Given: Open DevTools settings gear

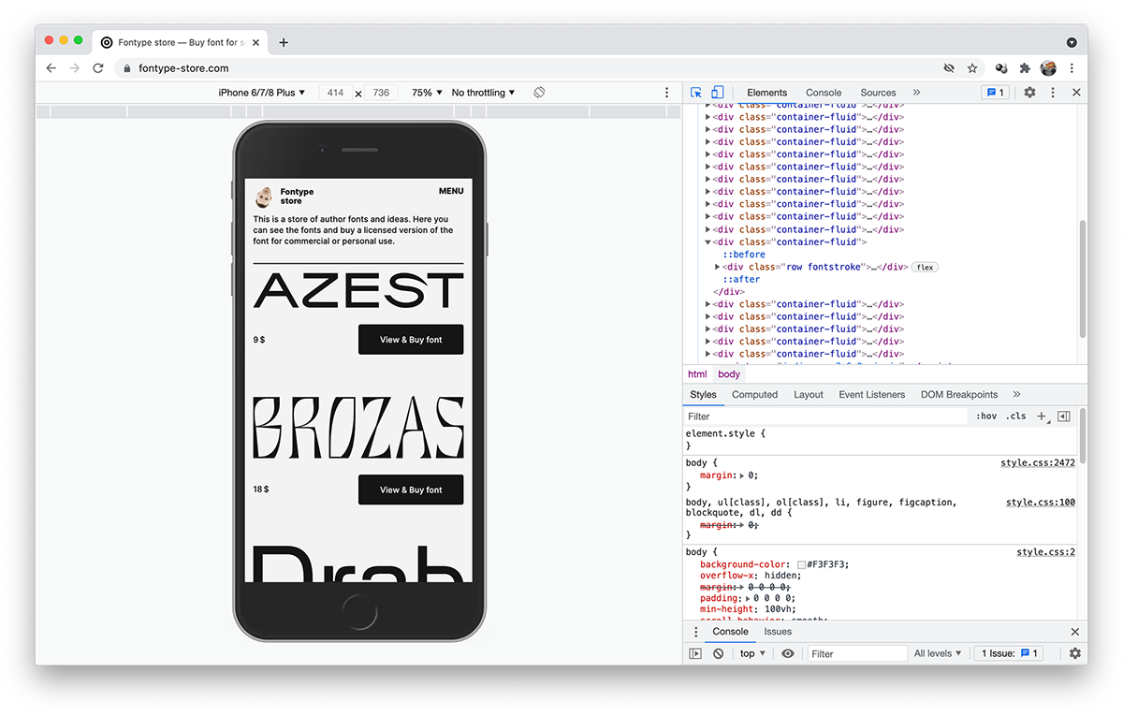Looking at the screenshot, I should tap(1029, 93).
